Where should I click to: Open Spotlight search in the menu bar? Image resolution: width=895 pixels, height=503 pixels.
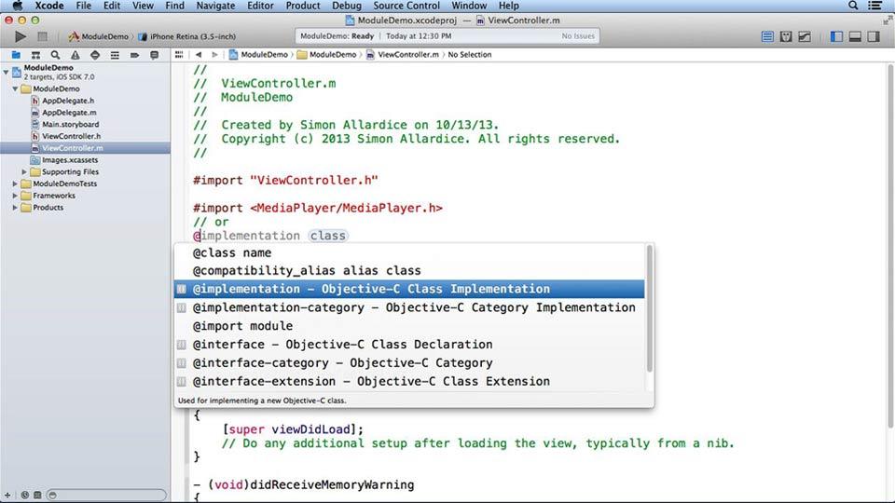point(853,6)
